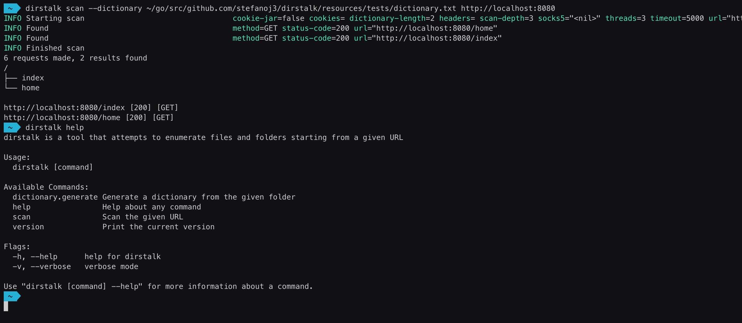Open the http://localhost:8080/index result URL
This screenshot has height=323, width=742.
[64, 108]
